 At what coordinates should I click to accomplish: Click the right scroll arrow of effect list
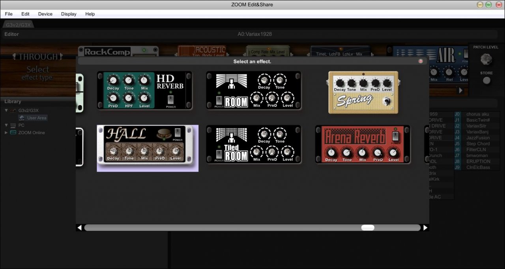pos(425,228)
